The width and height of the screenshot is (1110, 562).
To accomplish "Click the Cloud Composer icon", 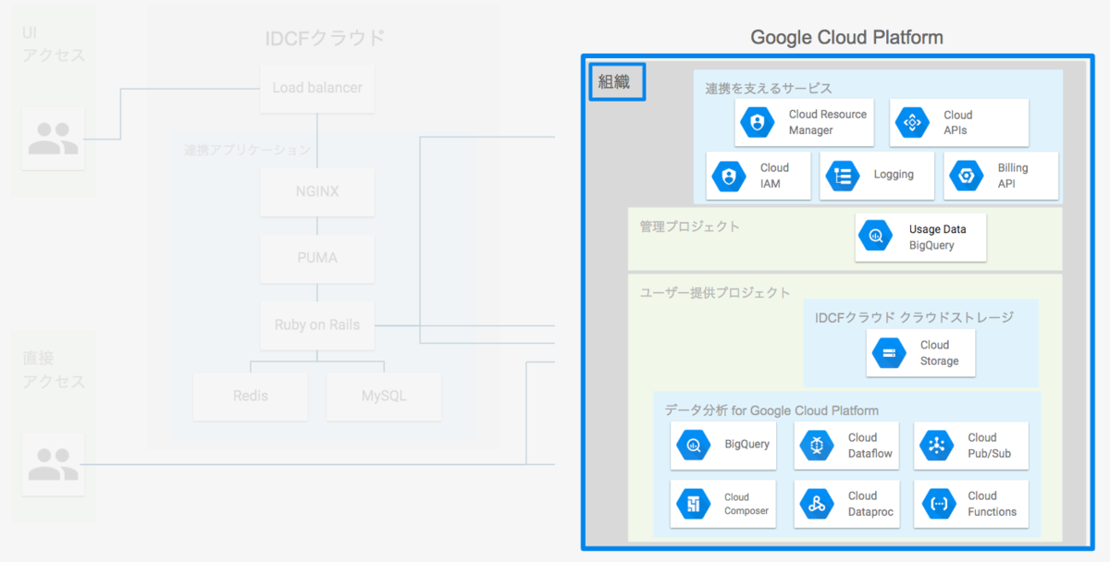I will point(693,504).
